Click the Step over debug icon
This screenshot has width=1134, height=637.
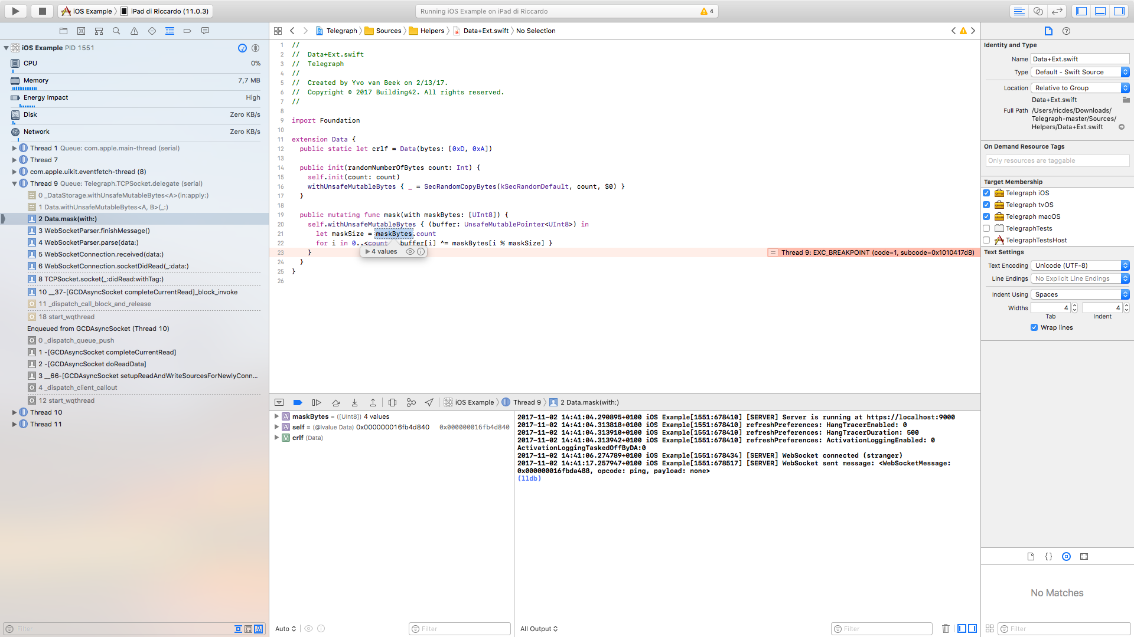(335, 402)
